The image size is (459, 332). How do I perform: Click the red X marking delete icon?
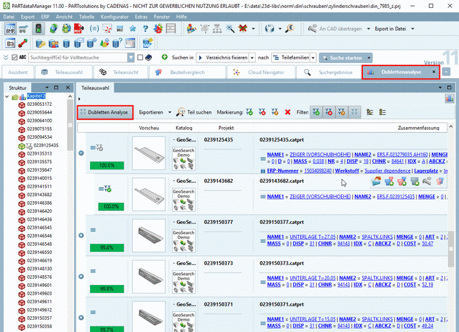[x=288, y=113]
